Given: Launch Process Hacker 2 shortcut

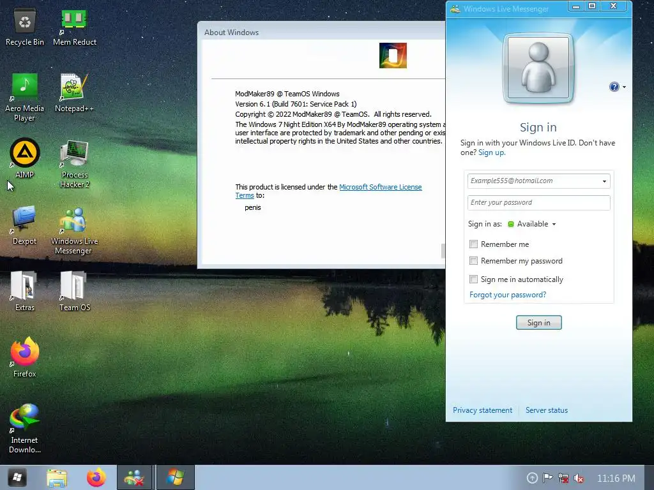Looking at the screenshot, I should tap(75, 164).
